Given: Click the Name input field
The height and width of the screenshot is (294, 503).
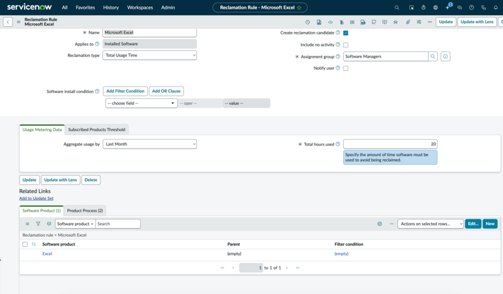Looking at the screenshot, I should tap(150, 33).
